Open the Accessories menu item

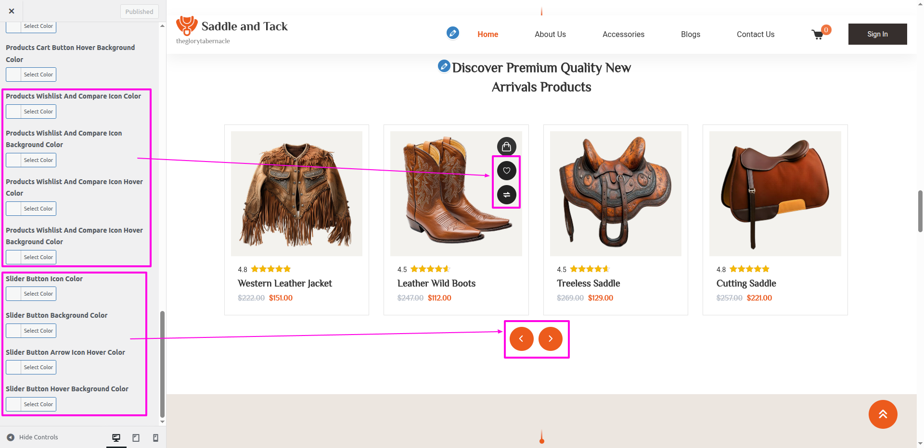[623, 34]
